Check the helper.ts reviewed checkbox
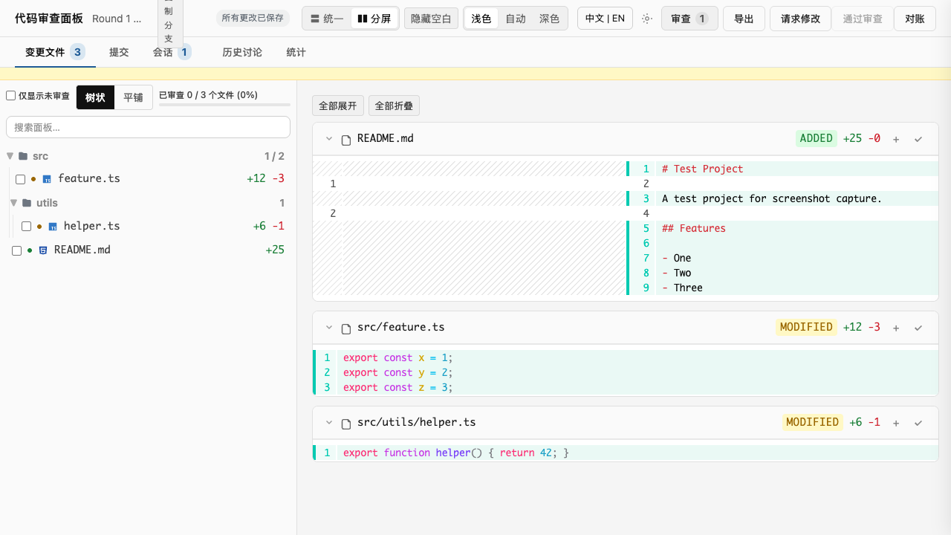 [26, 227]
